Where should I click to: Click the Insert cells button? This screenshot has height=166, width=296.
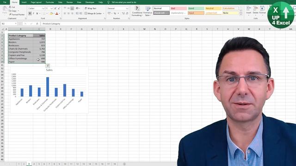tap(249, 10)
